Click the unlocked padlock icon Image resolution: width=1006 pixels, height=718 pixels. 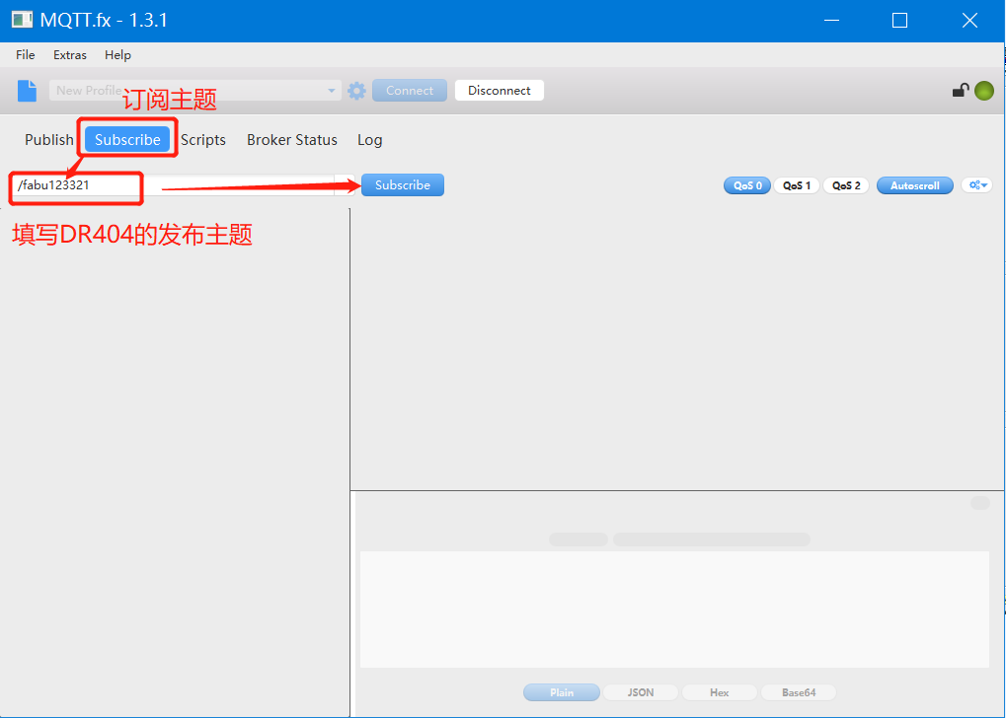pos(960,91)
